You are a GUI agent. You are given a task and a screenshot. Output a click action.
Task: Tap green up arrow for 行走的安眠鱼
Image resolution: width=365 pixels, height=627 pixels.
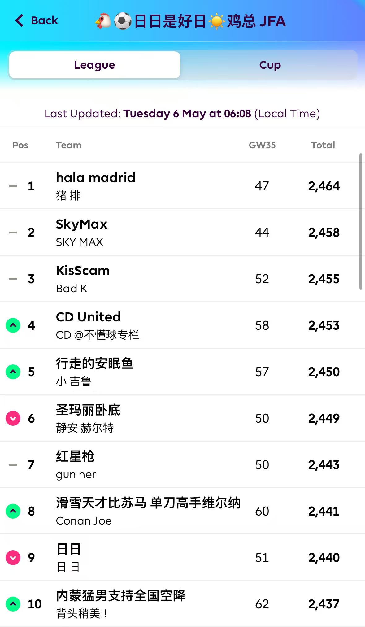click(13, 372)
